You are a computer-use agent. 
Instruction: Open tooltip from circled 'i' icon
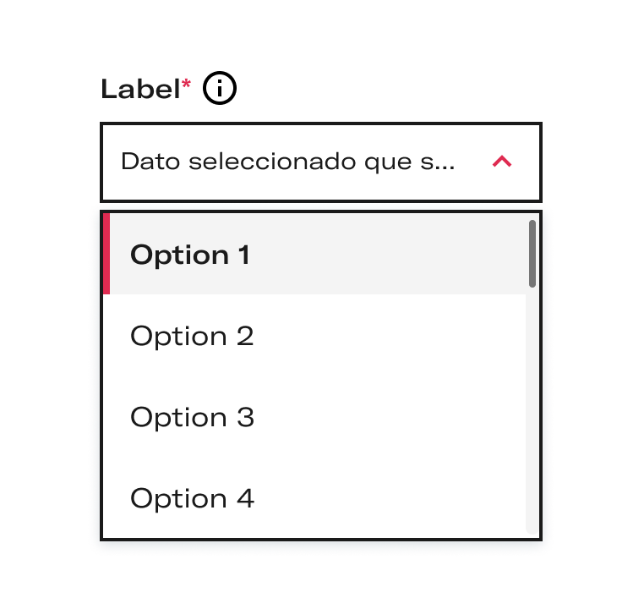pyautogui.click(x=220, y=88)
